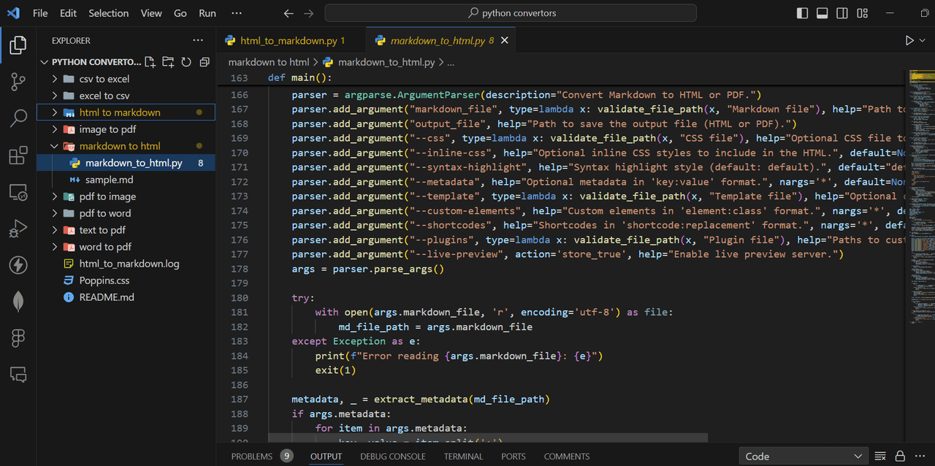Expand the 'csv to excel' folder
935x466 pixels.
[x=104, y=79]
